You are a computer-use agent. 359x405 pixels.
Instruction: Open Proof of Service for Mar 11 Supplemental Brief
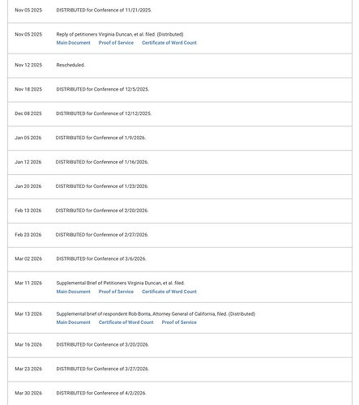pos(116,292)
